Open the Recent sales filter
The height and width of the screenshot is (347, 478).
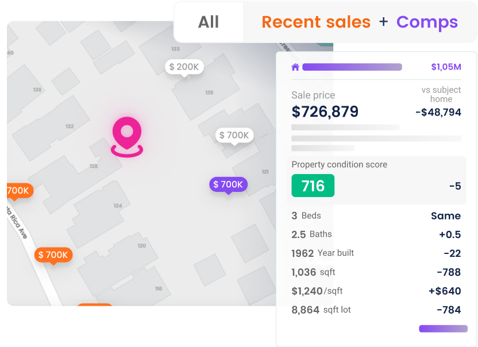pyautogui.click(x=315, y=22)
